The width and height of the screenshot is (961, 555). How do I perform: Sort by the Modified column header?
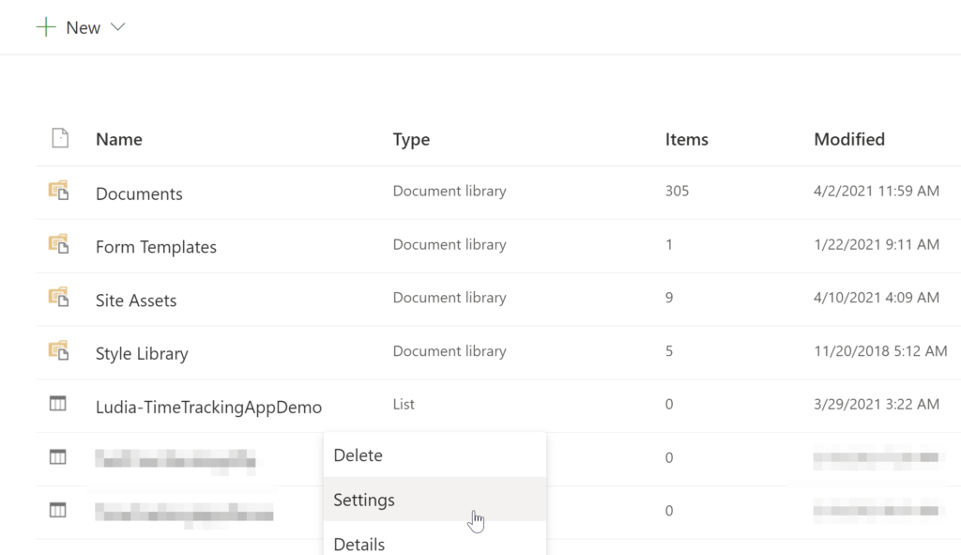coord(849,139)
